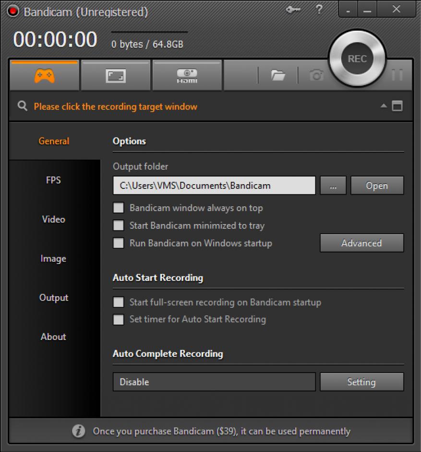Viewport: 421px width, 452px height.
Task: Click the camera screenshot icon
Action: click(316, 75)
